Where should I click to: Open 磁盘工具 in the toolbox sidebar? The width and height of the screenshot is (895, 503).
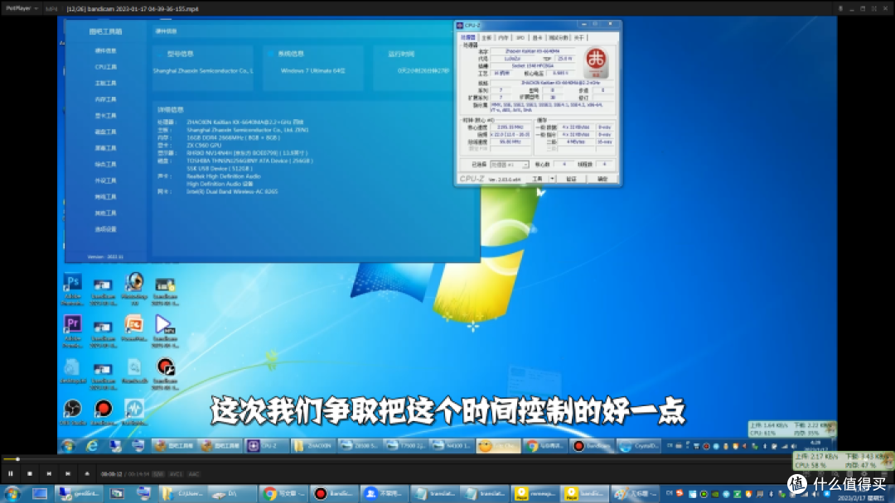(x=105, y=132)
